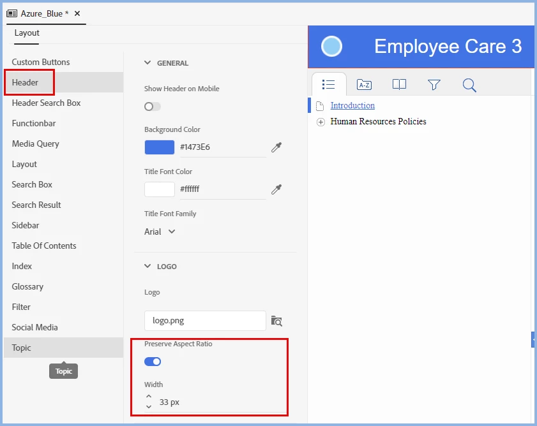Select Sidebar component
Viewport: 537px width, 426px height.
click(64, 225)
